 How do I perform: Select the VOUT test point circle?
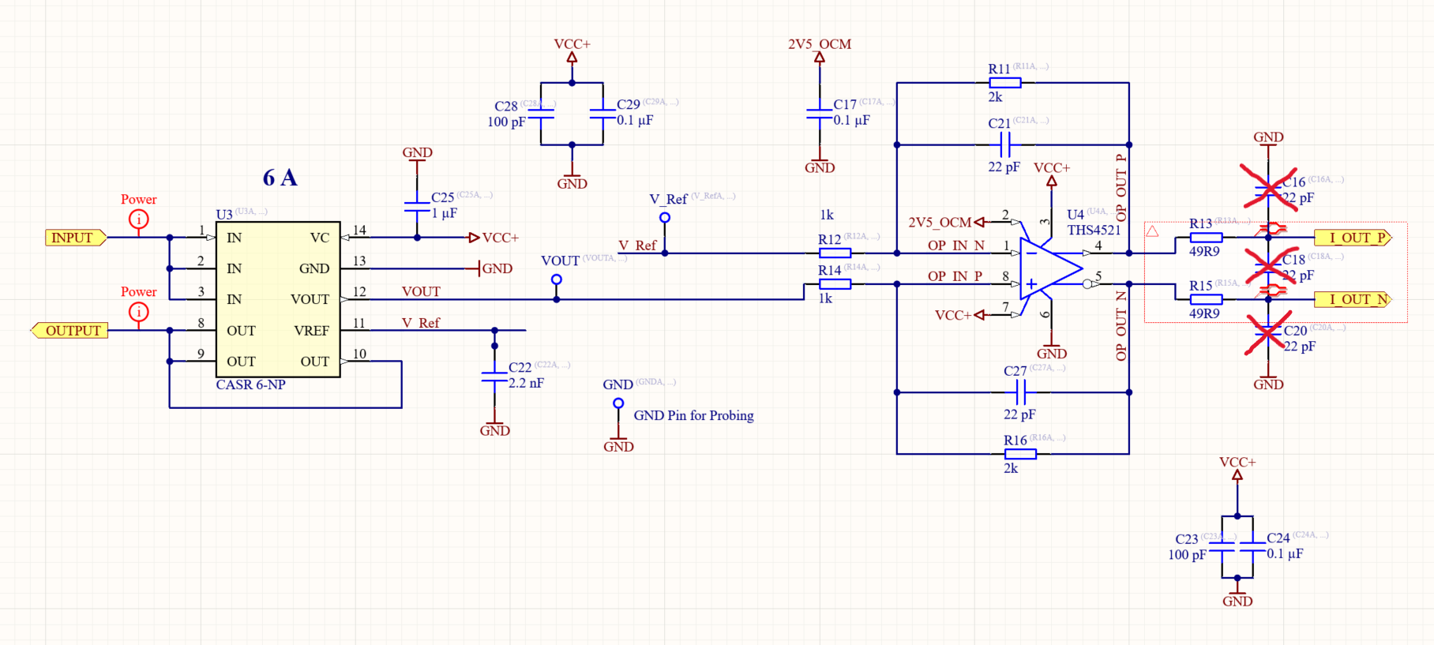557,279
